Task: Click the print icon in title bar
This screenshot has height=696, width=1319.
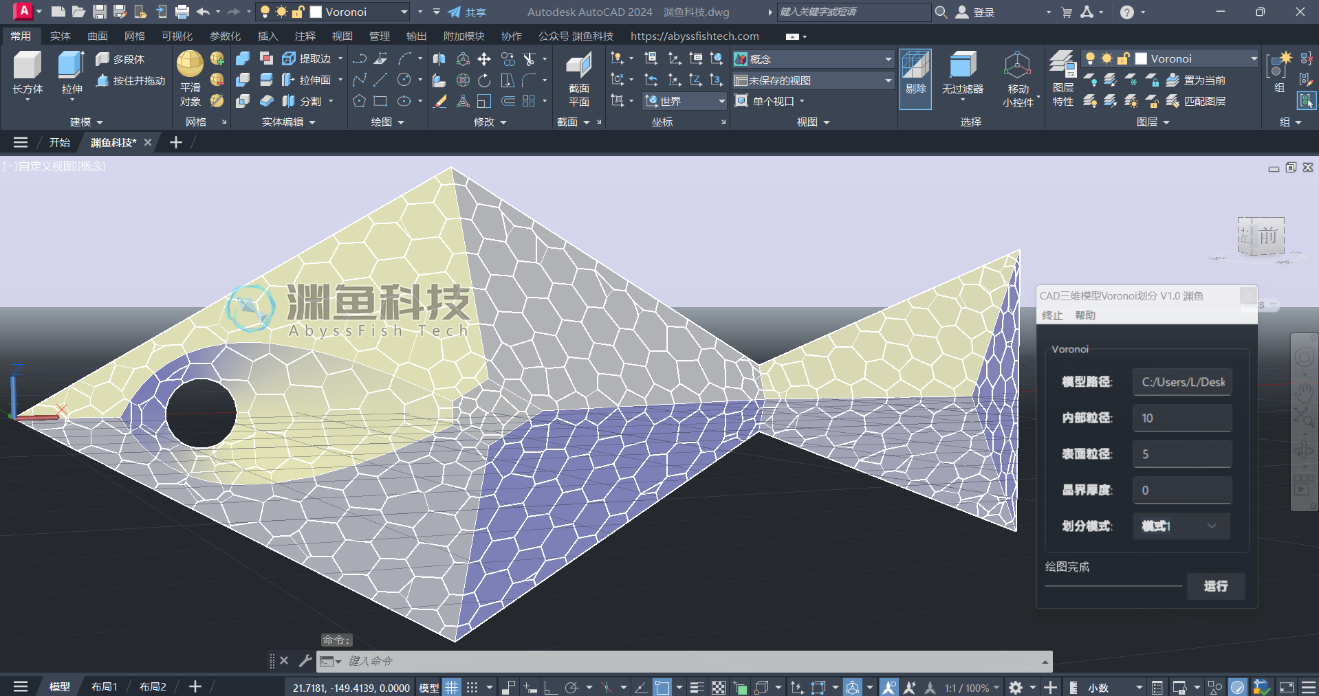Action: tap(182, 12)
